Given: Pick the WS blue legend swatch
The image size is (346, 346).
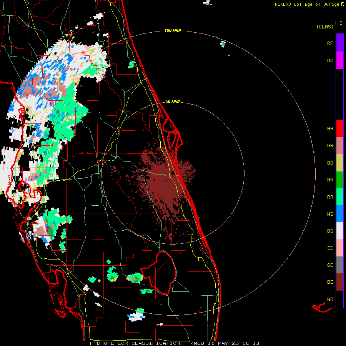Looking at the screenshot, I should pos(339,214).
